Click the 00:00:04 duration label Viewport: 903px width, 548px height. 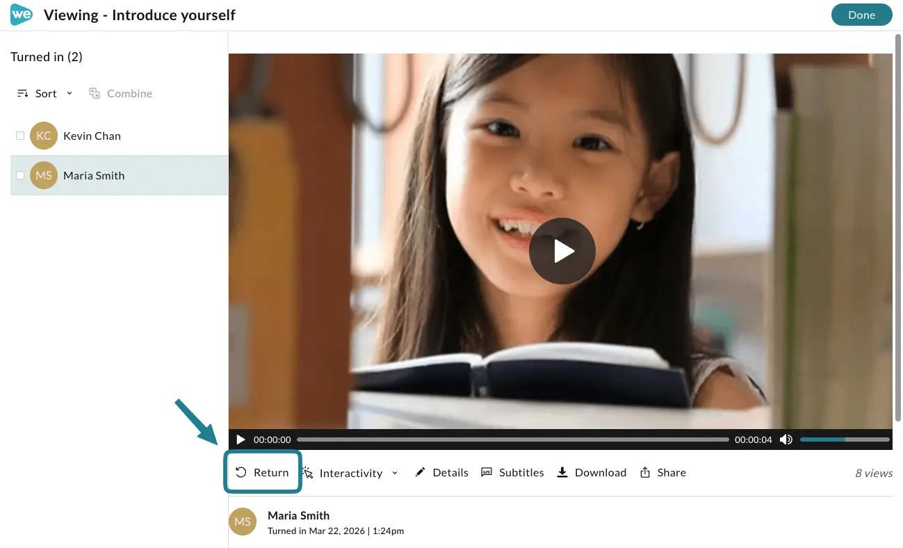tap(754, 440)
